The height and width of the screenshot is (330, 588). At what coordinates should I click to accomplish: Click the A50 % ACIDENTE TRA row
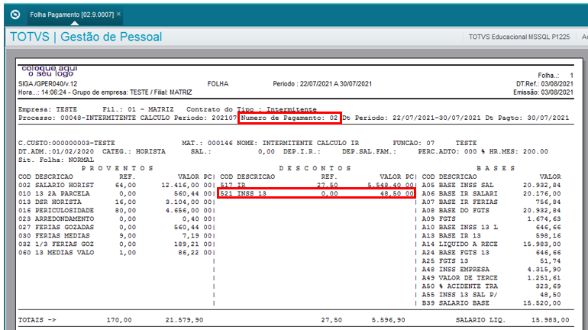491,286
